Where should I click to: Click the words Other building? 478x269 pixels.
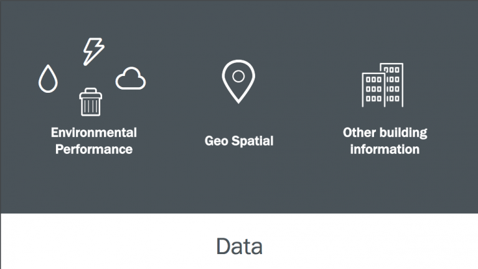[385, 133]
